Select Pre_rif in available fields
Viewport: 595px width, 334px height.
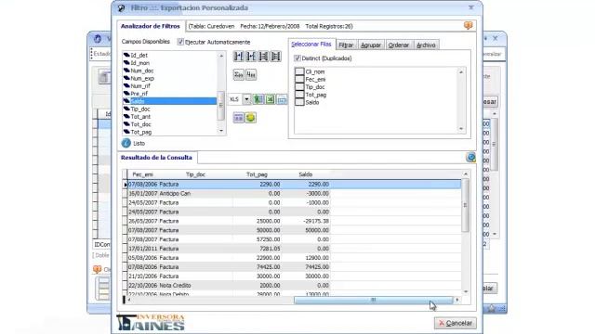pyautogui.click(x=139, y=94)
